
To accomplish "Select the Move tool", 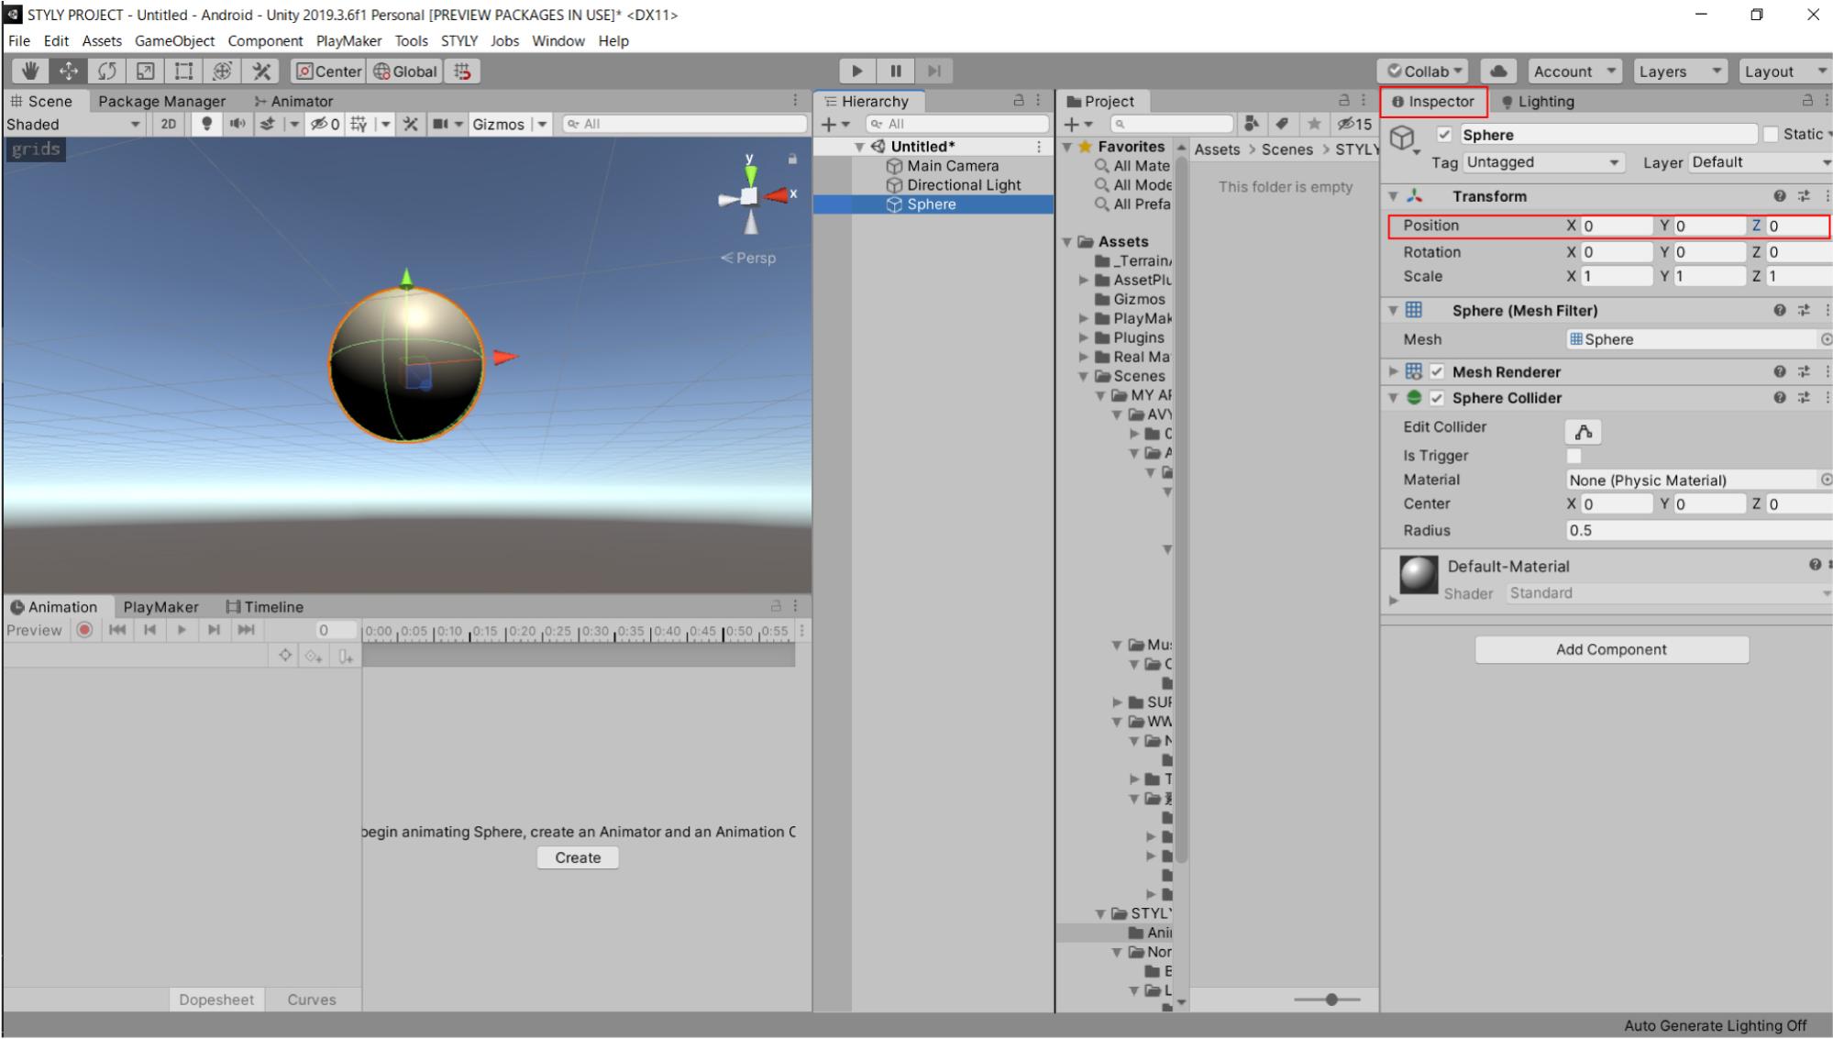I will tap(69, 71).
